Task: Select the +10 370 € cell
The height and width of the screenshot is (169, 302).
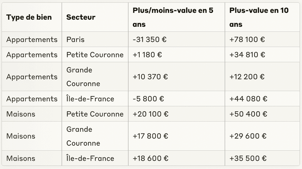Action: pos(150,77)
